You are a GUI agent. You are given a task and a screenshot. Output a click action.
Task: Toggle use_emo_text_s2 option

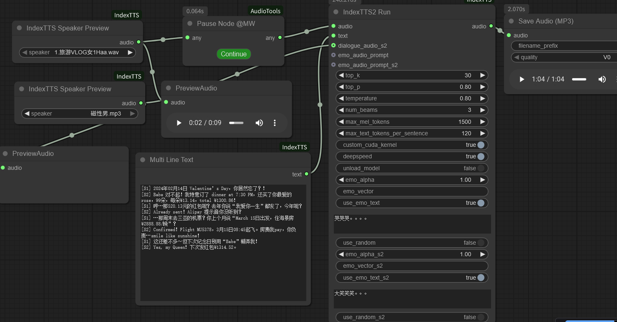(480, 278)
